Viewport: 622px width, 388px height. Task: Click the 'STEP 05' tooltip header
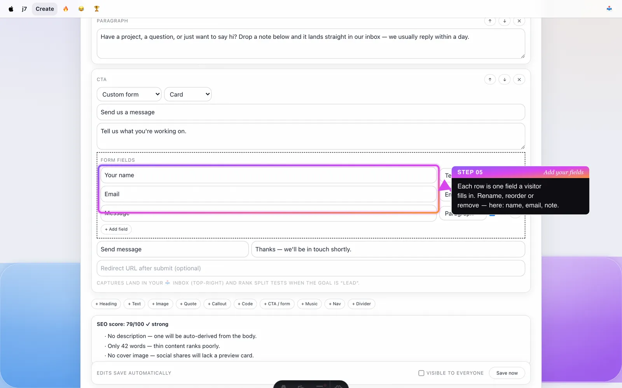pos(470,172)
